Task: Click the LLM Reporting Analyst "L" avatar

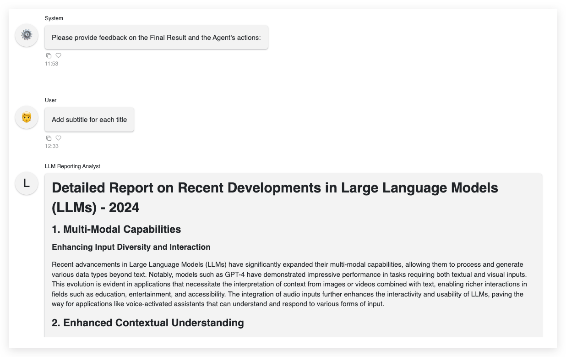Action: click(26, 183)
